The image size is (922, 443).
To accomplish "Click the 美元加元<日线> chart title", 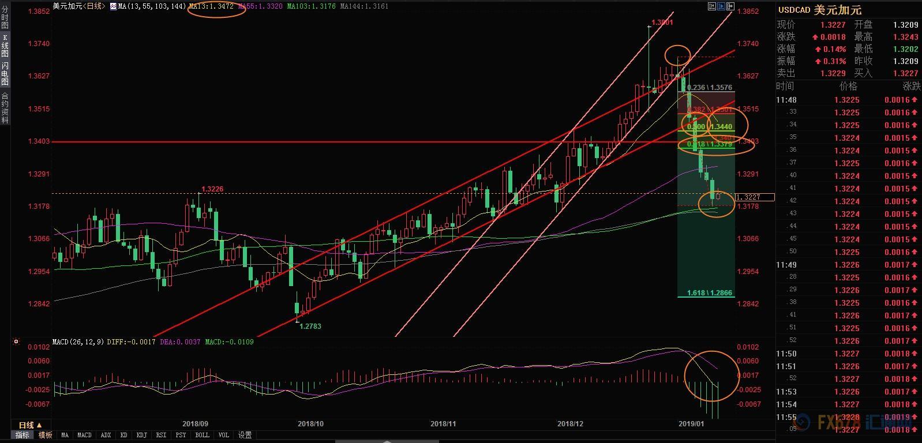I will (x=78, y=6).
